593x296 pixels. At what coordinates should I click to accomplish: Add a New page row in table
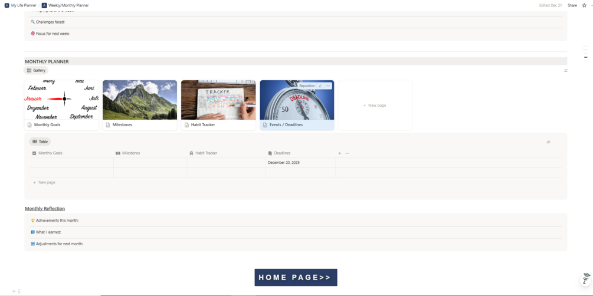[x=44, y=182]
